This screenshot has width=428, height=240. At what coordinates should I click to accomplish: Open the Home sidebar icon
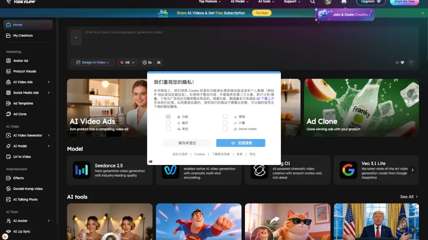click(x=8, y=25)
